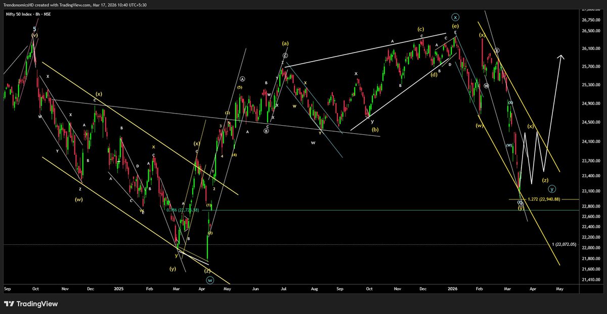Screen dimensions: 607x314
Task: Click the 24,100.00 price axis label
Action: tap(592, 141)
